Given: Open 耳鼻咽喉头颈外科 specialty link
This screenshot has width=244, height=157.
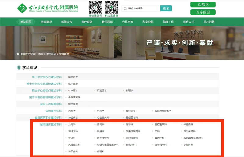Looking at the screenshot, I should coord(193,138).
